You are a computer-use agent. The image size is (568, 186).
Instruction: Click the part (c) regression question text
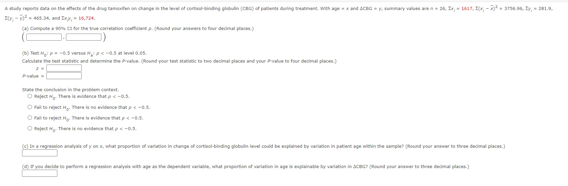tap(264, 146)
